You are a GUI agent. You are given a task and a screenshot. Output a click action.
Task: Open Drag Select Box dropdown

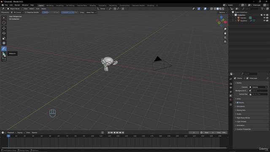click(x=91, y=12)
